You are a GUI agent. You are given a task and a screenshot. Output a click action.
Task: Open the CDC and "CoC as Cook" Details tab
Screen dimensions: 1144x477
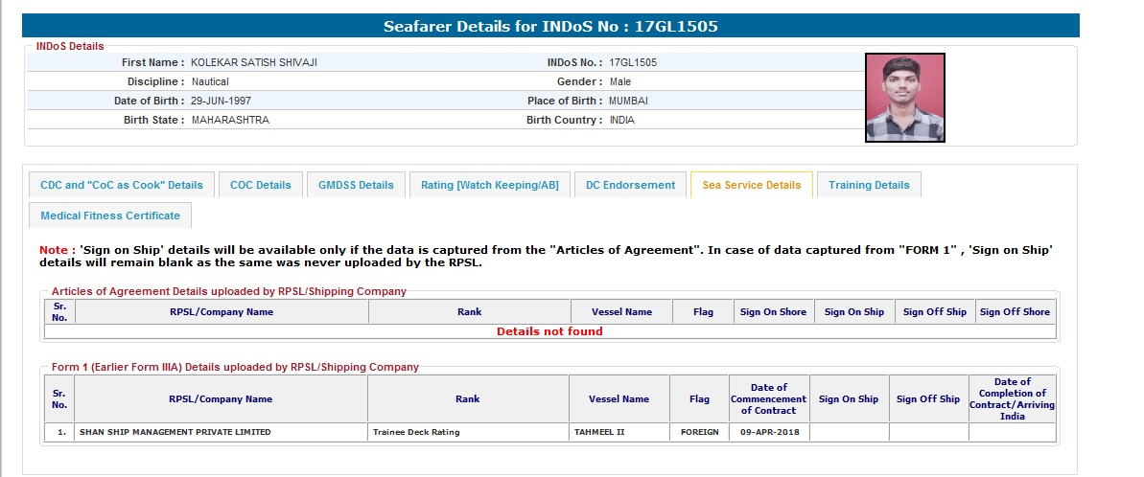[x=122, y=185]
